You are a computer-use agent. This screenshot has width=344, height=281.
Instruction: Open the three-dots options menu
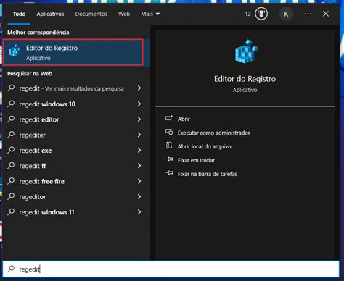pos(308,14)
